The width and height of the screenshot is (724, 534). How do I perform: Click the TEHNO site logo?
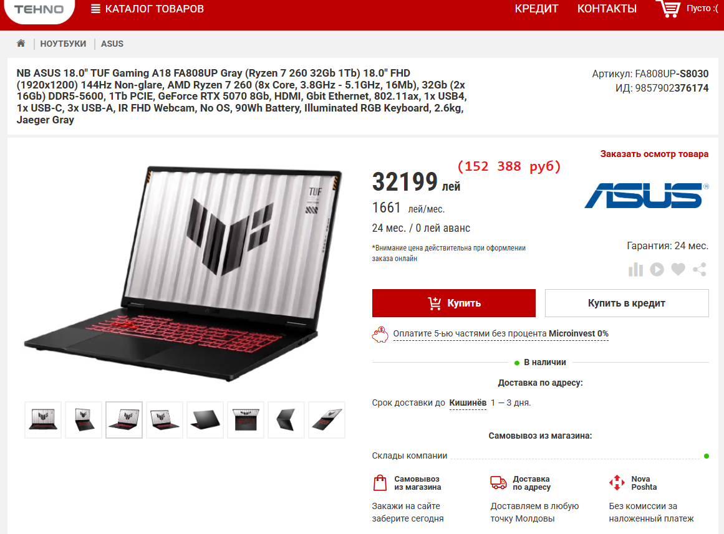pos(39,9)
